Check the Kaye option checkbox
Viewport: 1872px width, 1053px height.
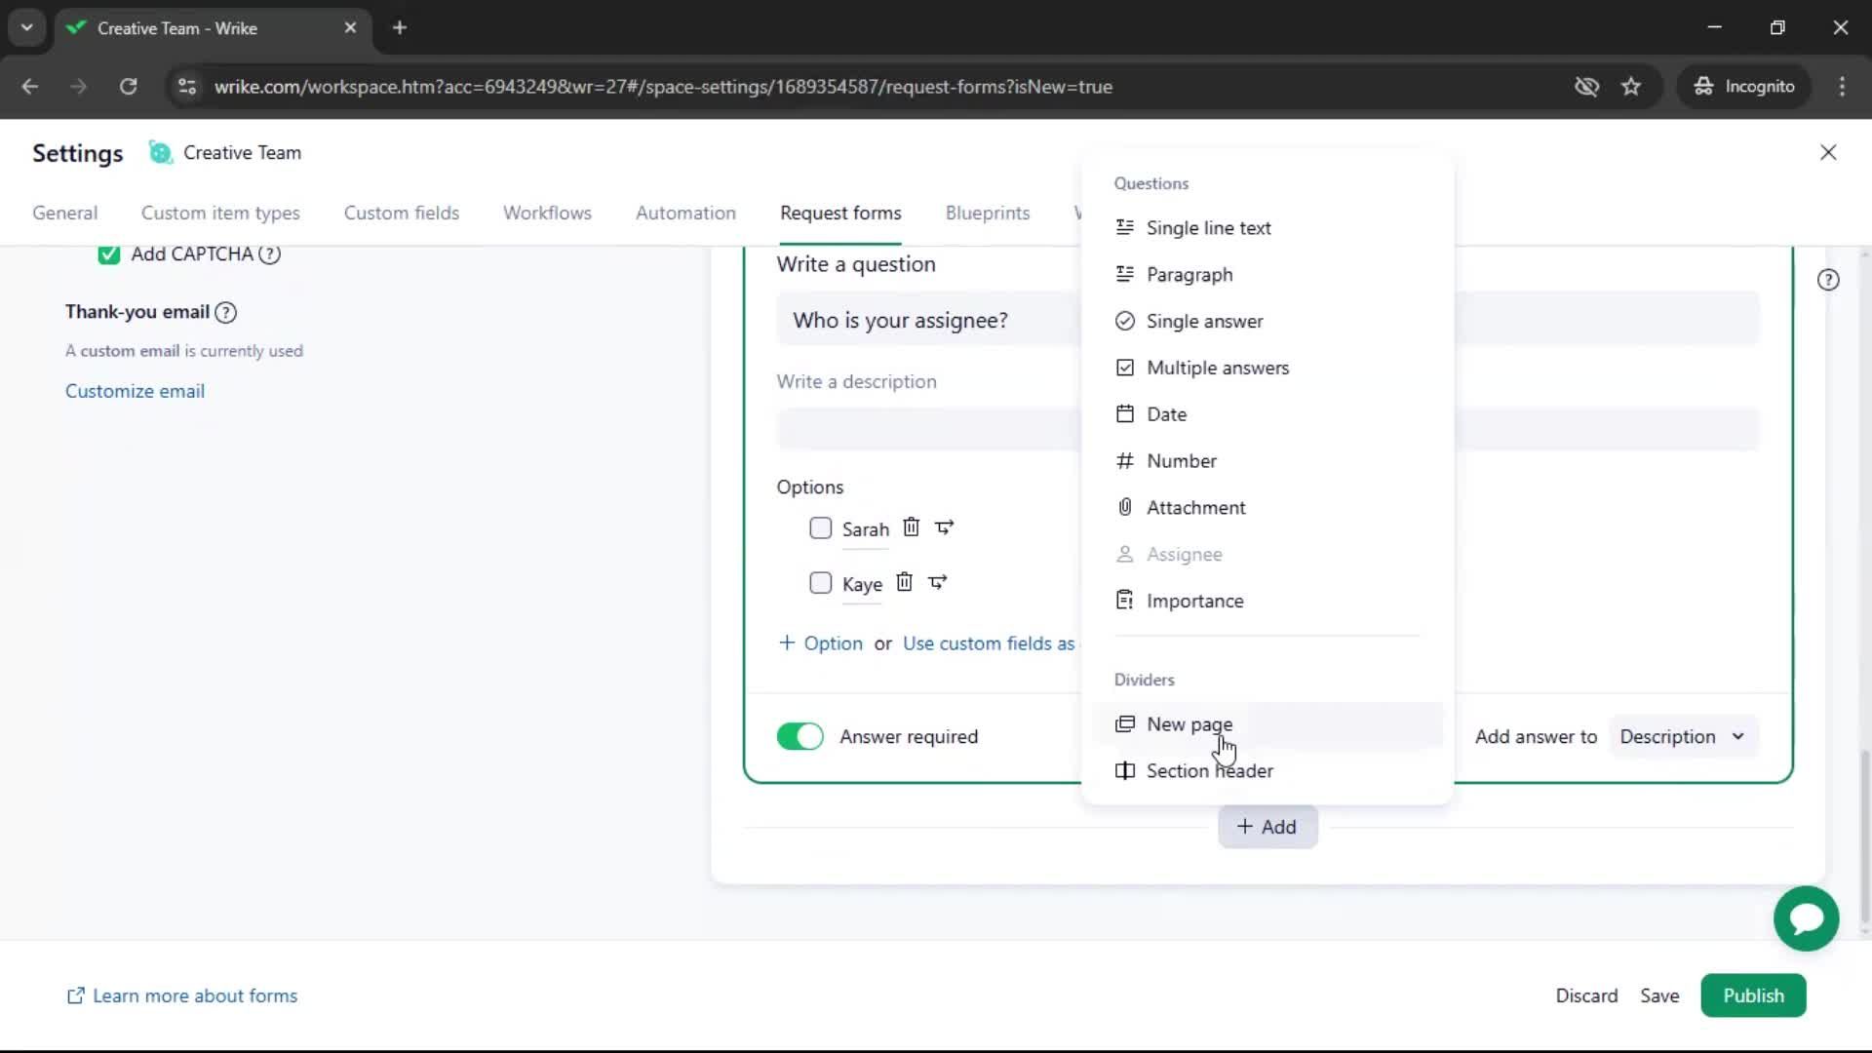point(821,583)
